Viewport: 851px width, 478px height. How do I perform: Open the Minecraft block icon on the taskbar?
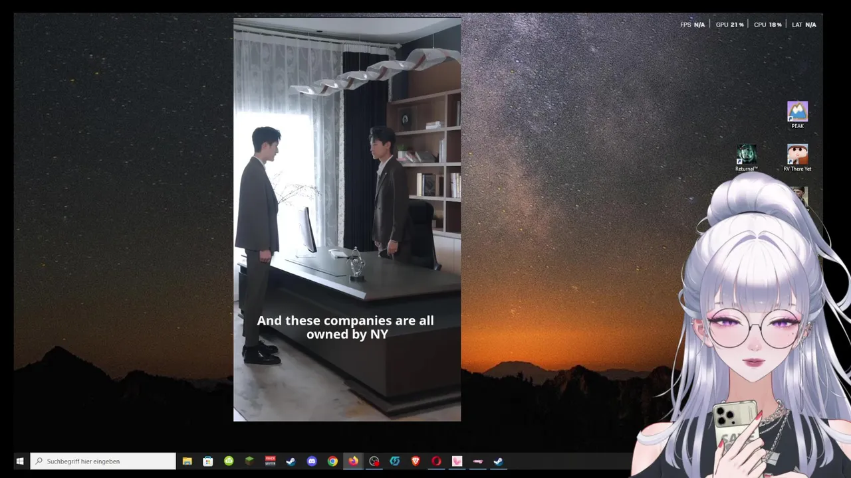pos(249,461)
